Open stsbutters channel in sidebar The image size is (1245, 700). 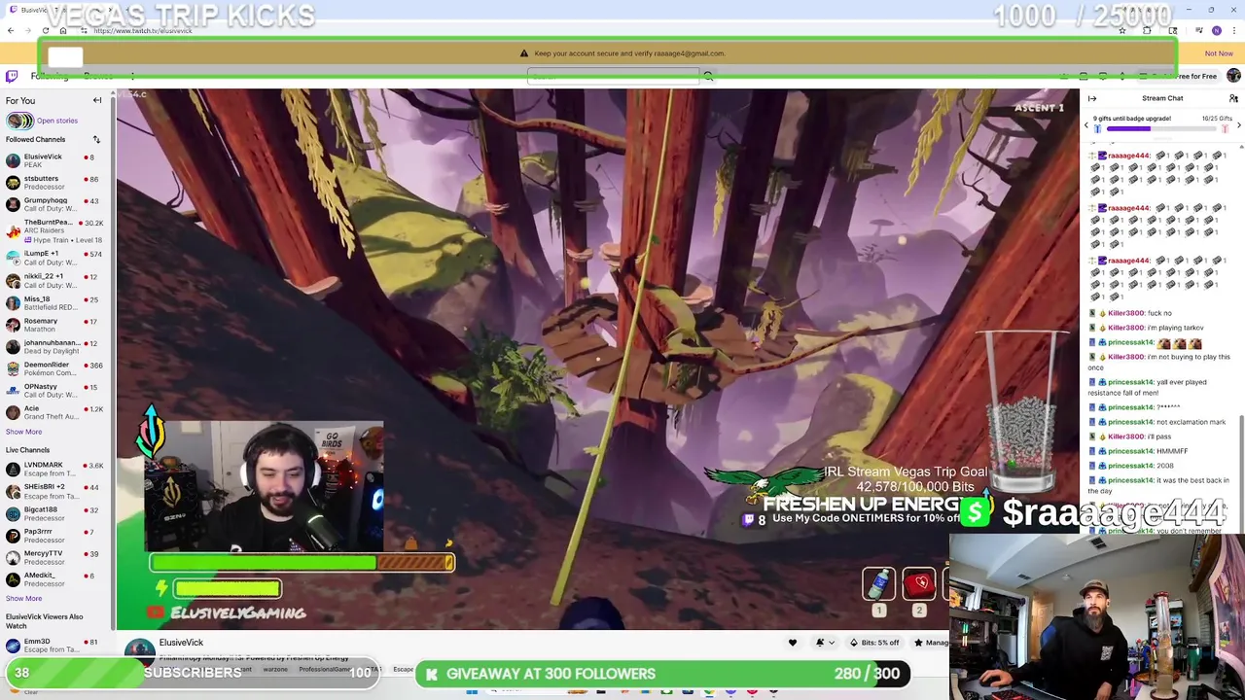click(x=54, y=183)
